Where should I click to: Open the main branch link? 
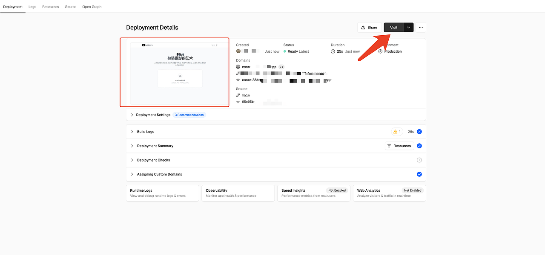(246, 95)
